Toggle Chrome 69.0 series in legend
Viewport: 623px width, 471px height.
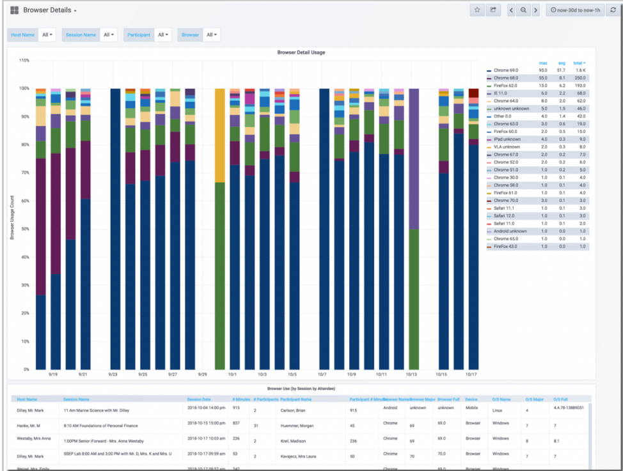[x=505, y=70]
